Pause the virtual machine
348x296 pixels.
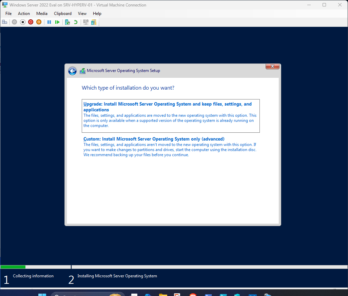coord(49,22)
